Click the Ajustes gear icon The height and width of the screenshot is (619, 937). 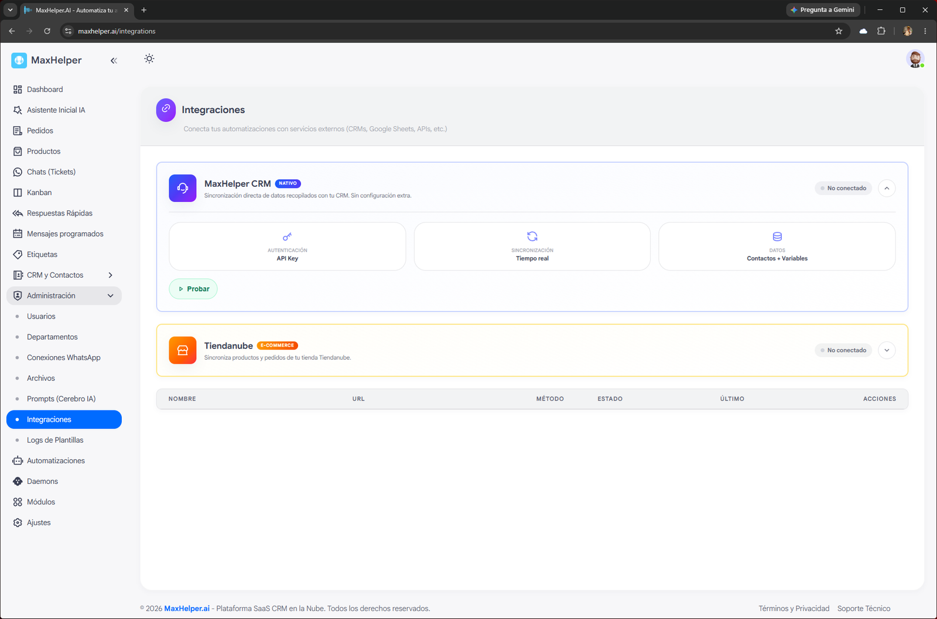[18, 523]
